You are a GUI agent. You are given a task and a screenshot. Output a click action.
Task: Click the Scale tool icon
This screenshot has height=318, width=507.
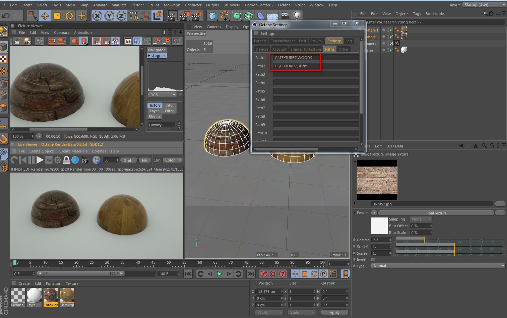click(57, 16)
